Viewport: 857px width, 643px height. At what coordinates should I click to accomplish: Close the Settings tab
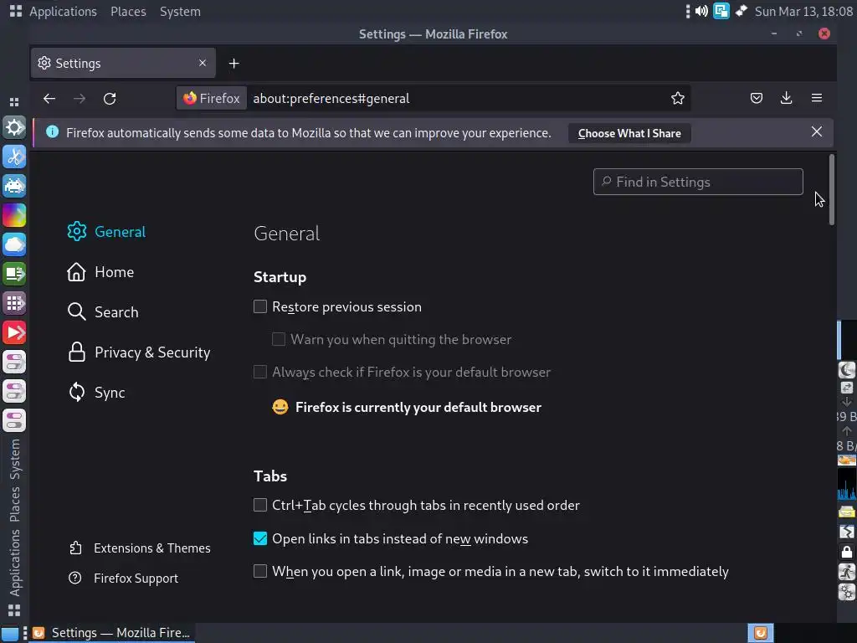(203, 63)
